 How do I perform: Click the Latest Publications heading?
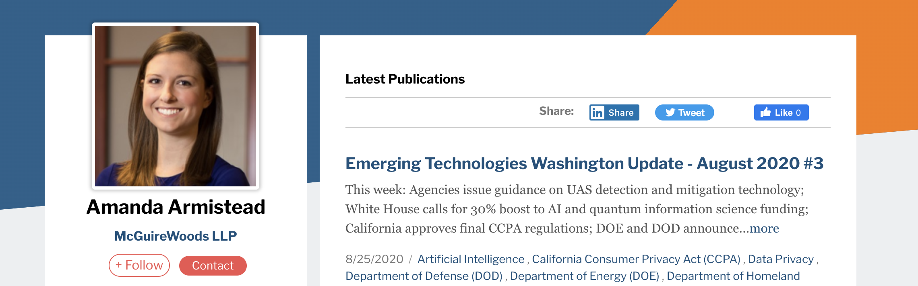[405, 79]
